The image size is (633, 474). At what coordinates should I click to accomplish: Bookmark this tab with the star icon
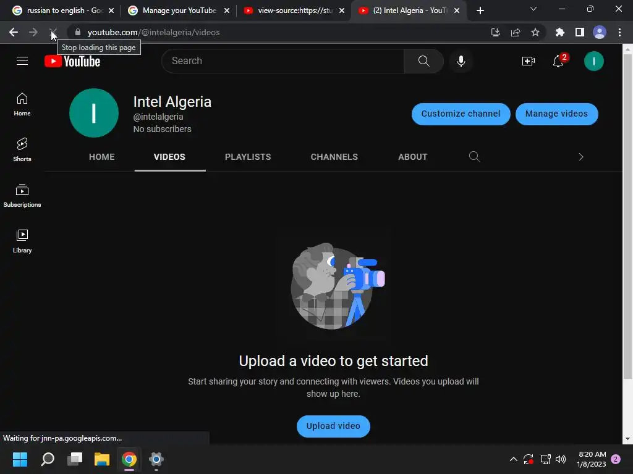pyautogui.click(x=535, y=32)
